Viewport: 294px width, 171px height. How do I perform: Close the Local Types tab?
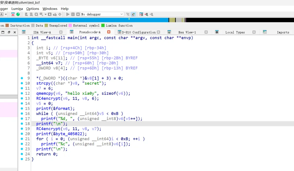pos(254,32)
